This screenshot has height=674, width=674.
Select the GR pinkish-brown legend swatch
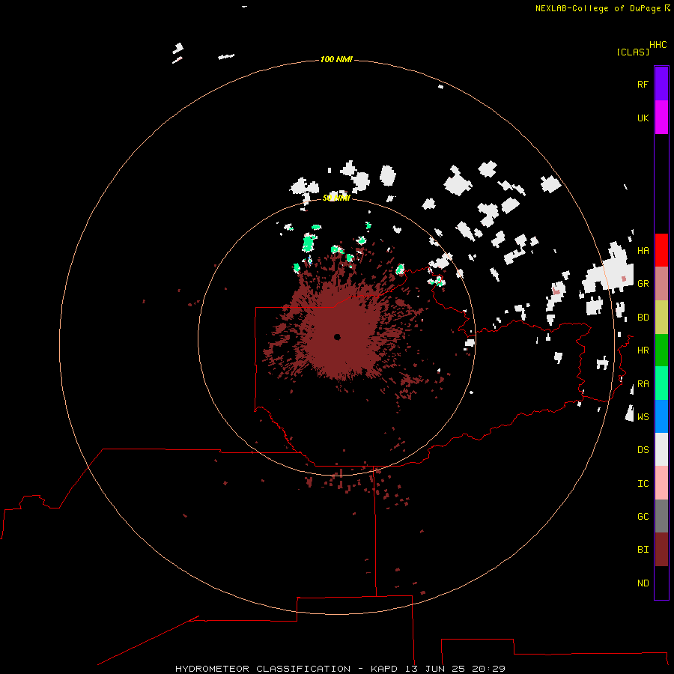(x=661, y=284)
